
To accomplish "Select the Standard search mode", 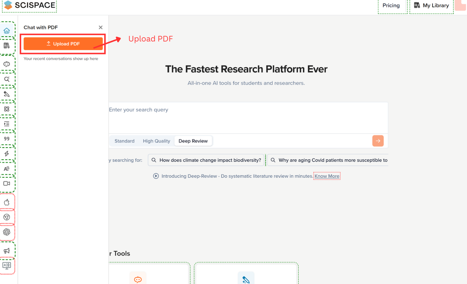I will [x=124, y=141].
